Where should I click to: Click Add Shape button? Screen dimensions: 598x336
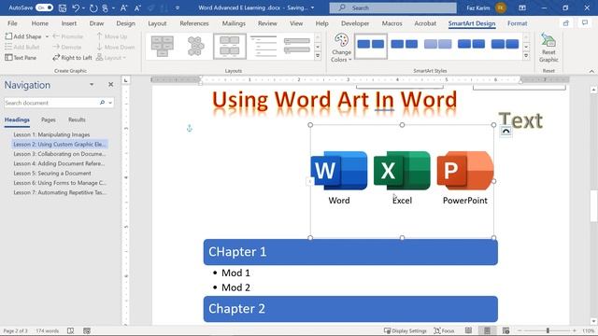(x=23, y=36)
